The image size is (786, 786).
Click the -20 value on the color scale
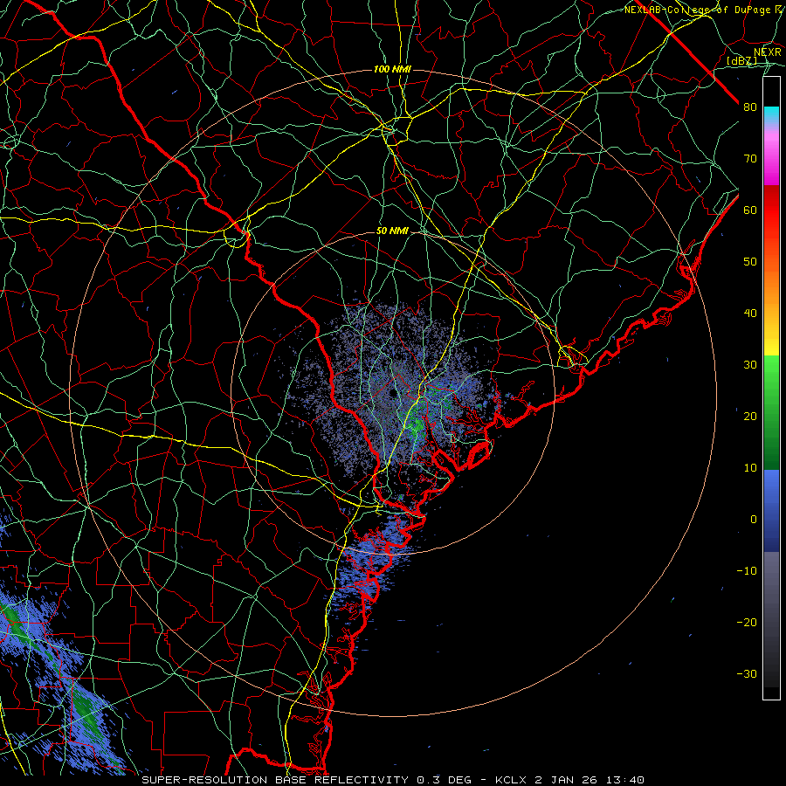coord(747,623)
